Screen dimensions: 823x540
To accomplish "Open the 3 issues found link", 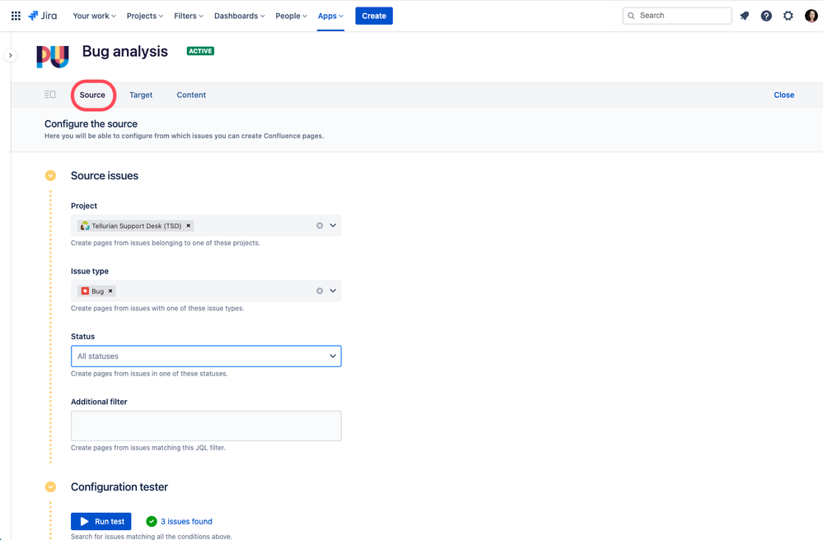I will click(x=185, y=521).
